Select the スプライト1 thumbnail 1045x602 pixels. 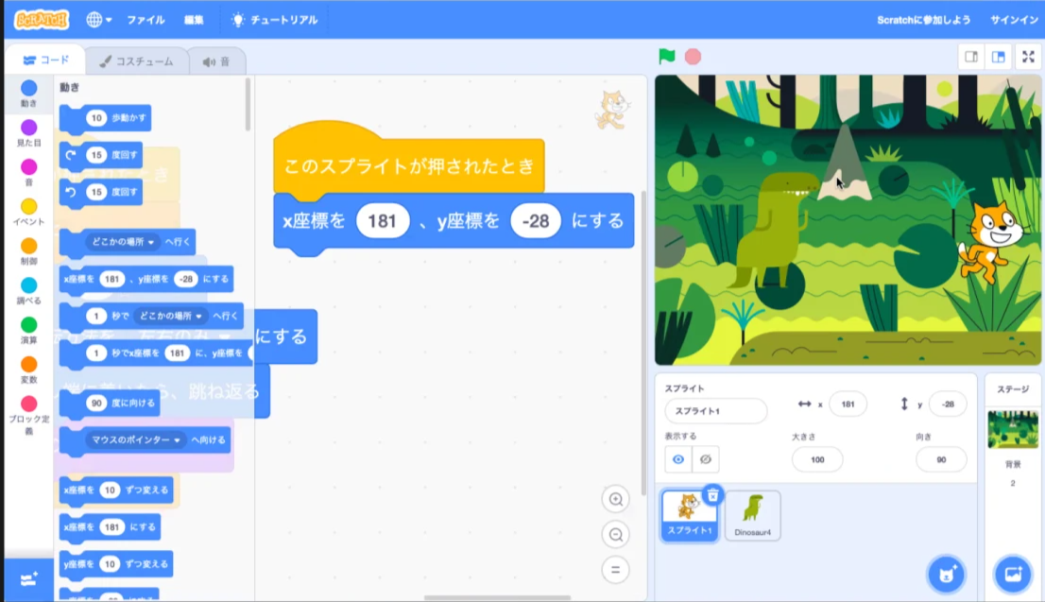coord(689,514)
